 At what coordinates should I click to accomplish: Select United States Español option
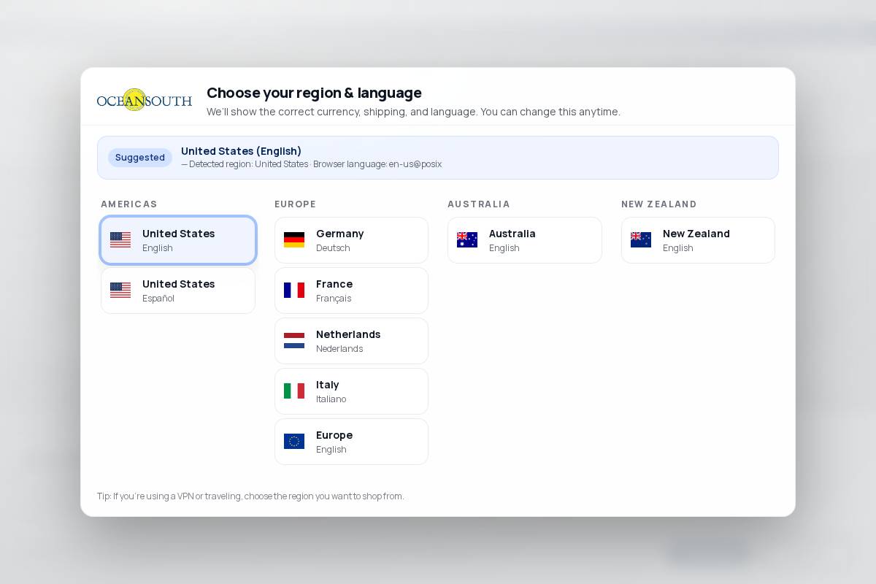[178, 291]
